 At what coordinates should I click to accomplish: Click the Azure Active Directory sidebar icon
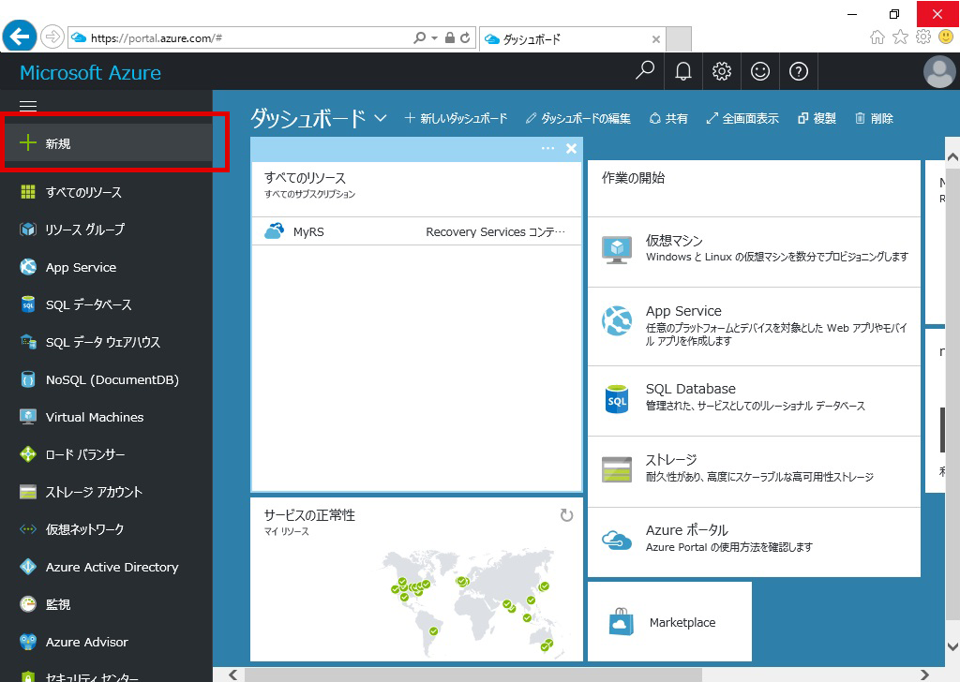pos(28,567)
